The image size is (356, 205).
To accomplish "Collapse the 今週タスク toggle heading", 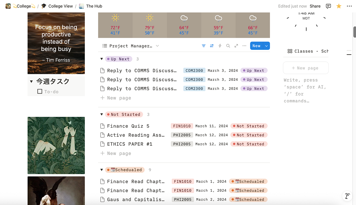I will click(31, 82).
